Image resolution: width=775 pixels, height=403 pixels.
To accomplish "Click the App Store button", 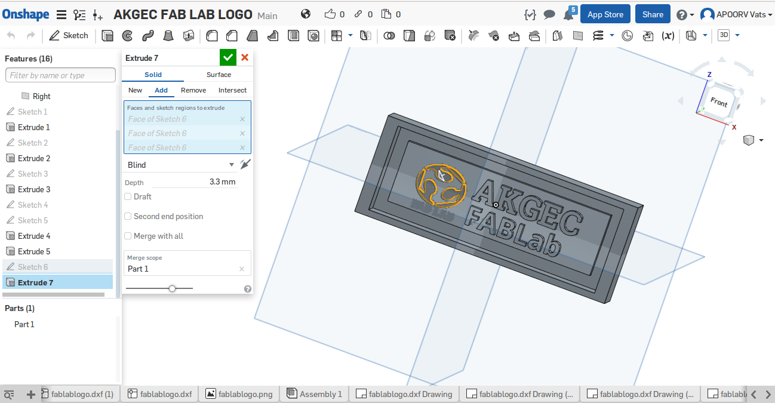I will coord(605,14).
